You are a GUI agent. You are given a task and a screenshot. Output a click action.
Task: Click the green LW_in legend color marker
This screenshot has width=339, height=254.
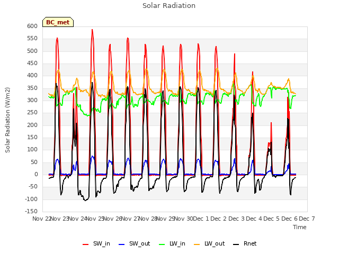(162, 244)
